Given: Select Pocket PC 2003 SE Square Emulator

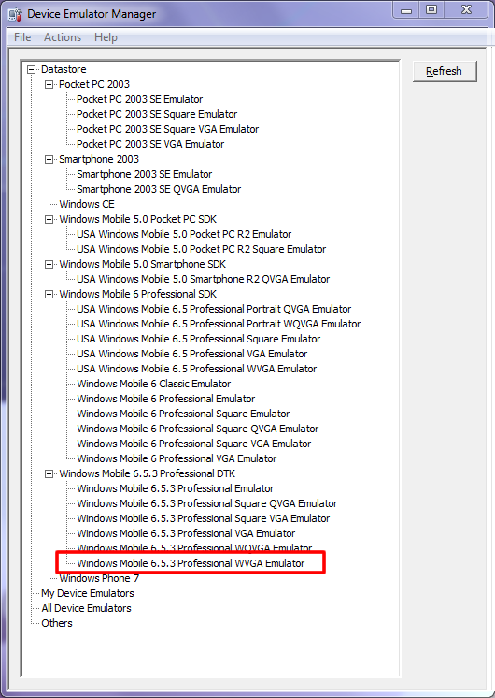Looking at the screenshot, I should 157,114.
